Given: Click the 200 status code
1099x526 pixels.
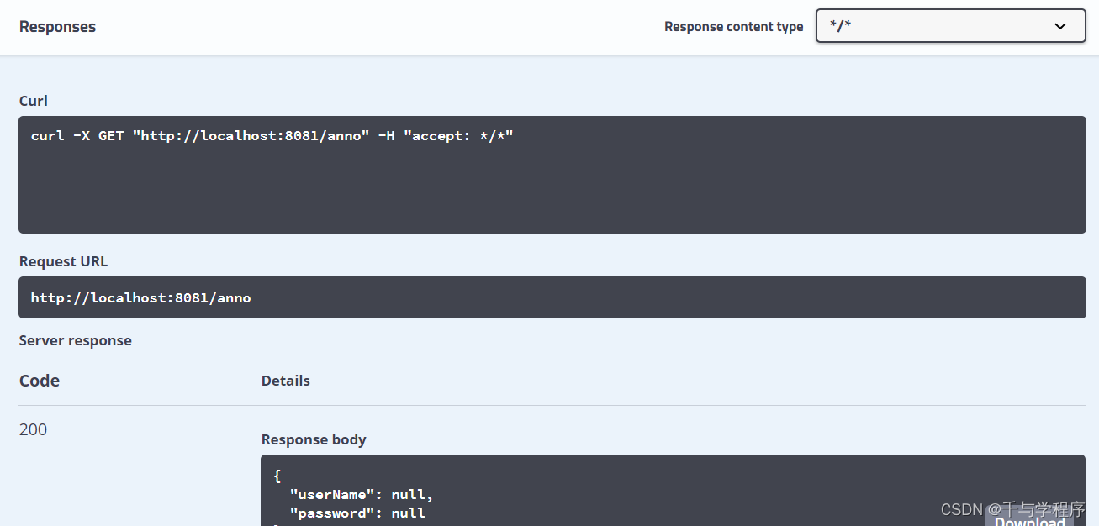Looking at the screenshot, I should pos(33,429).
